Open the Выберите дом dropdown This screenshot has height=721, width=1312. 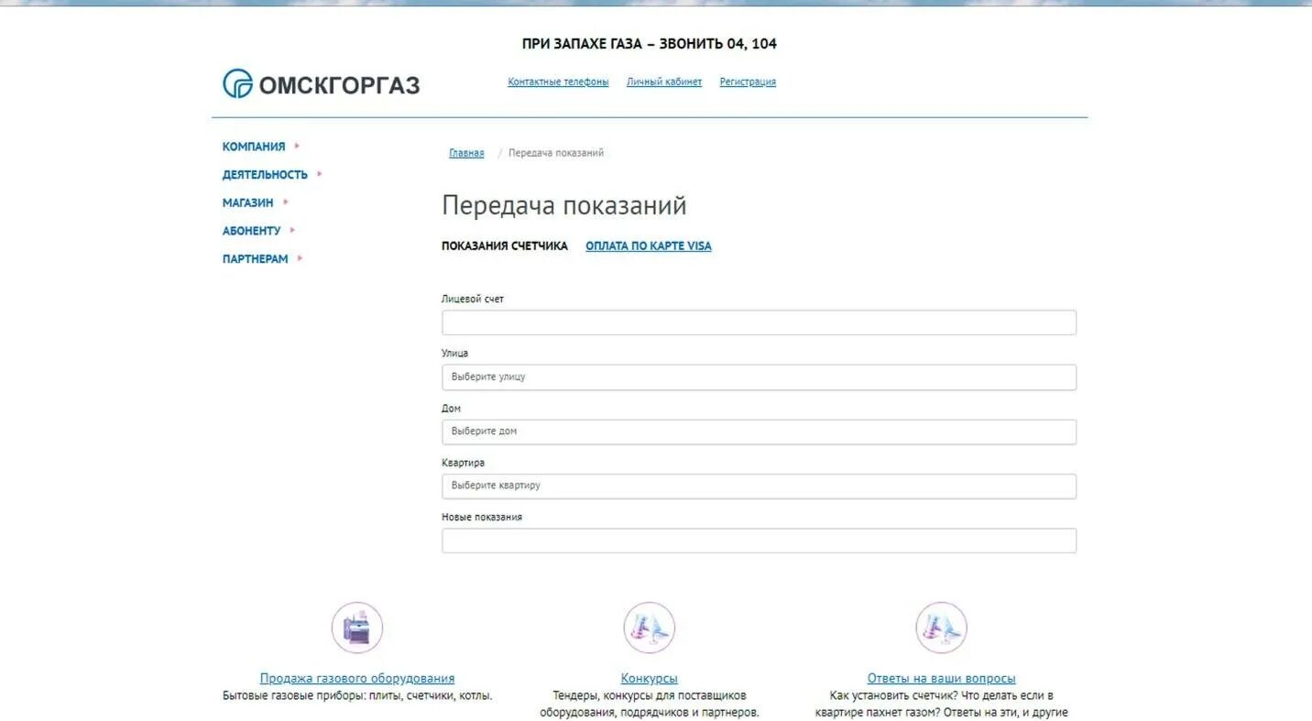click(x=759, y=431)
